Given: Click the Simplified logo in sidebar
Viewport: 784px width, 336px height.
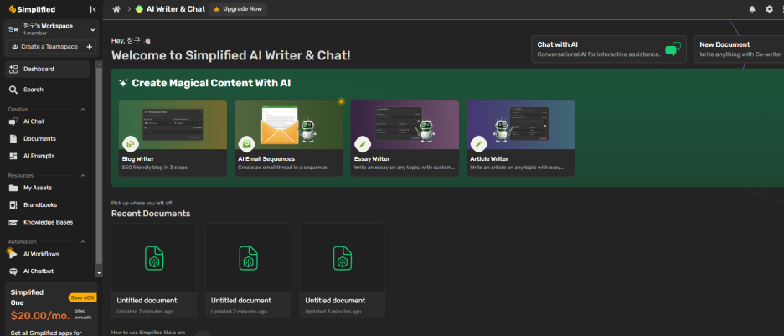Looking at the screenshot, I should point(32,9).
